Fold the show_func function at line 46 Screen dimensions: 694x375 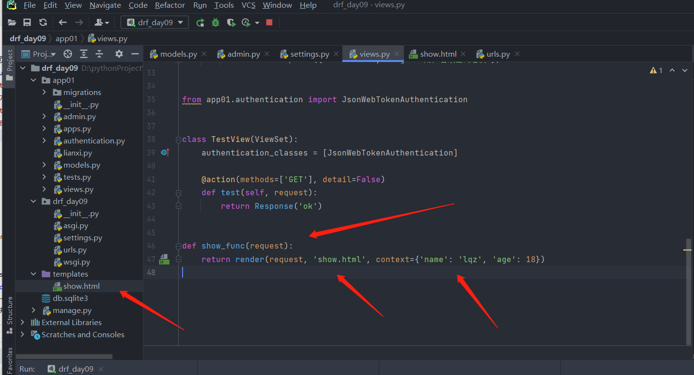178,246
